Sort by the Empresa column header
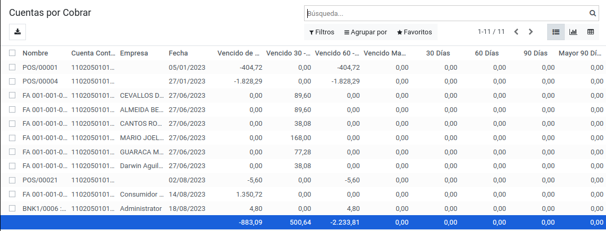 click(133, 53)
